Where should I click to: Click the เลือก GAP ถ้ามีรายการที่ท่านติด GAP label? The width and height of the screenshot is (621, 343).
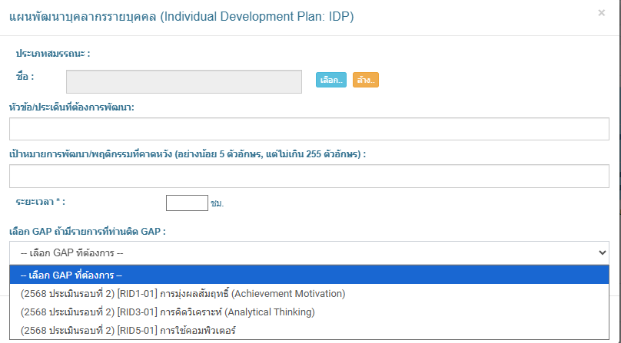coord(88,232)
